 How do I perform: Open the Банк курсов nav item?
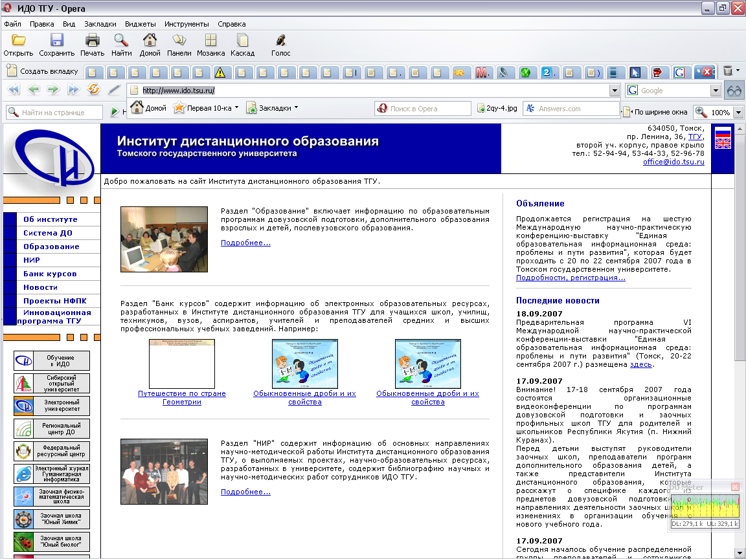50,274
